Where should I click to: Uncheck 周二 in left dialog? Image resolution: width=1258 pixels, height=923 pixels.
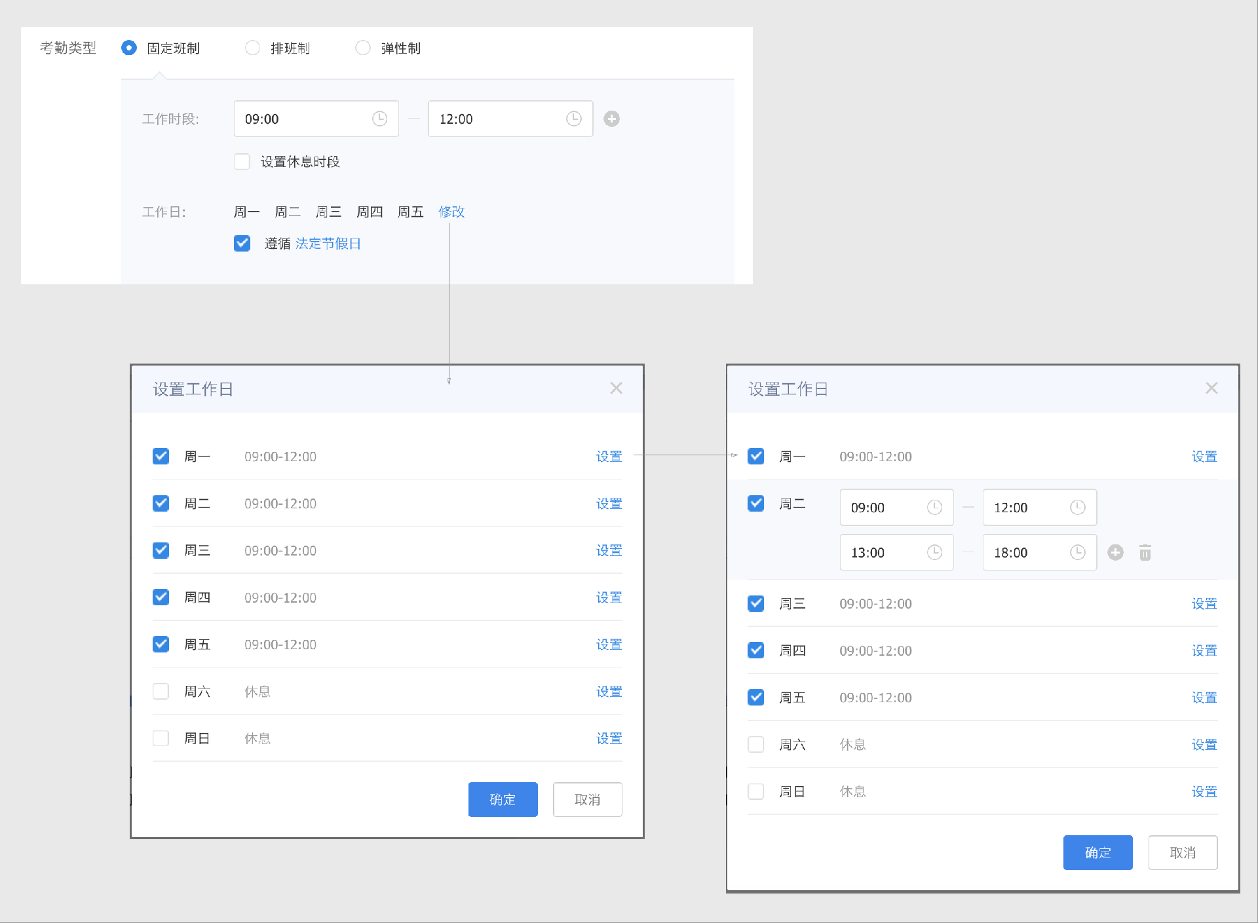tap(161, 503)
